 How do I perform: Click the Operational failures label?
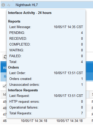pyautogui.click(x=24, y=108)
